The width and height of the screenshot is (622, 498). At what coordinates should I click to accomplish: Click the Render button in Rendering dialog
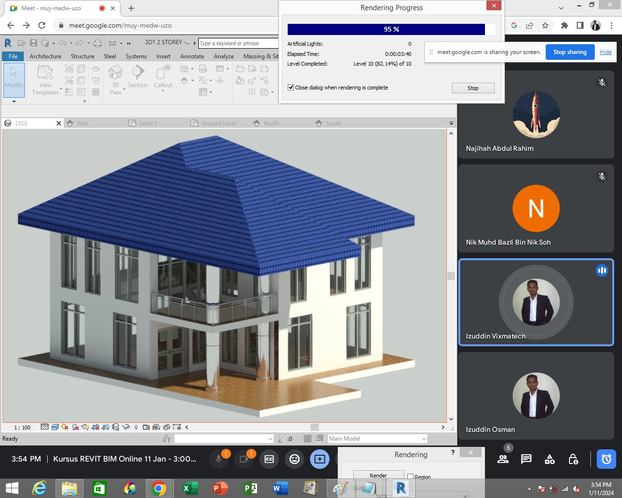pos(378,476)
